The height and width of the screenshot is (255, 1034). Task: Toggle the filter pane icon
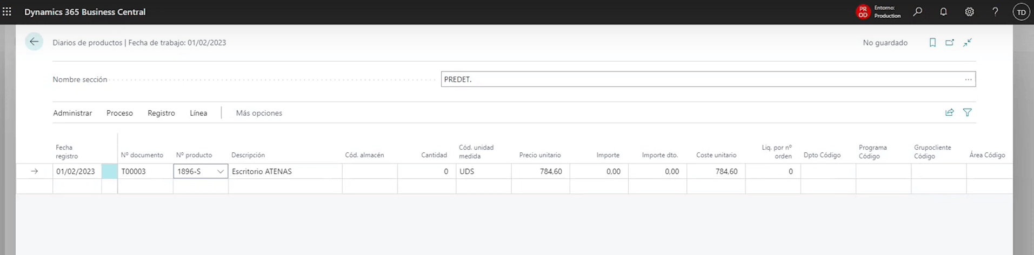pos(968,112)
